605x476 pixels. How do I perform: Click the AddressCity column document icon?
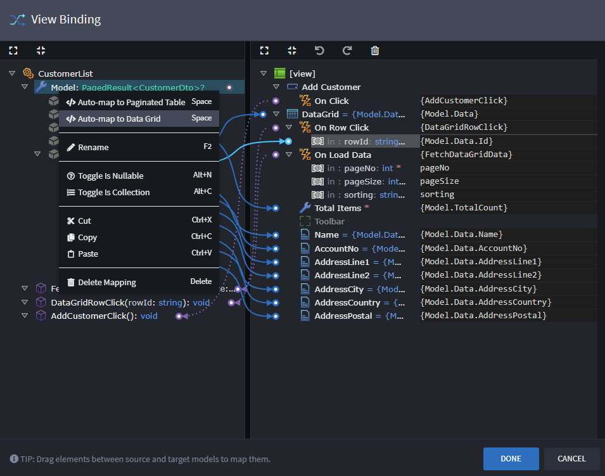[305, 289]
